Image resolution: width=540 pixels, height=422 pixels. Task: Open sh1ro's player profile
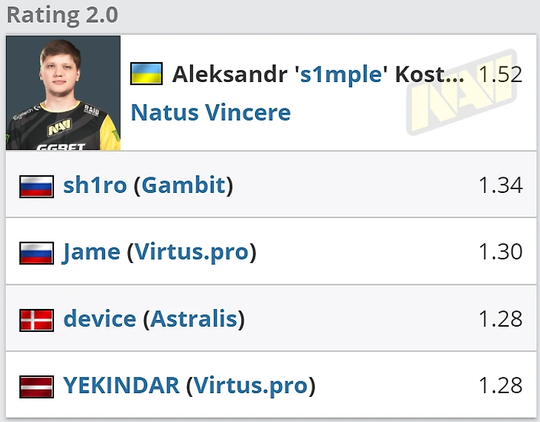click(x=95, y=185)
